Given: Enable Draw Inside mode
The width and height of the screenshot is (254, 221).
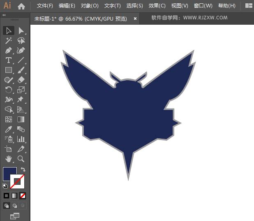Looking at the screenshot, I should 23,206.
